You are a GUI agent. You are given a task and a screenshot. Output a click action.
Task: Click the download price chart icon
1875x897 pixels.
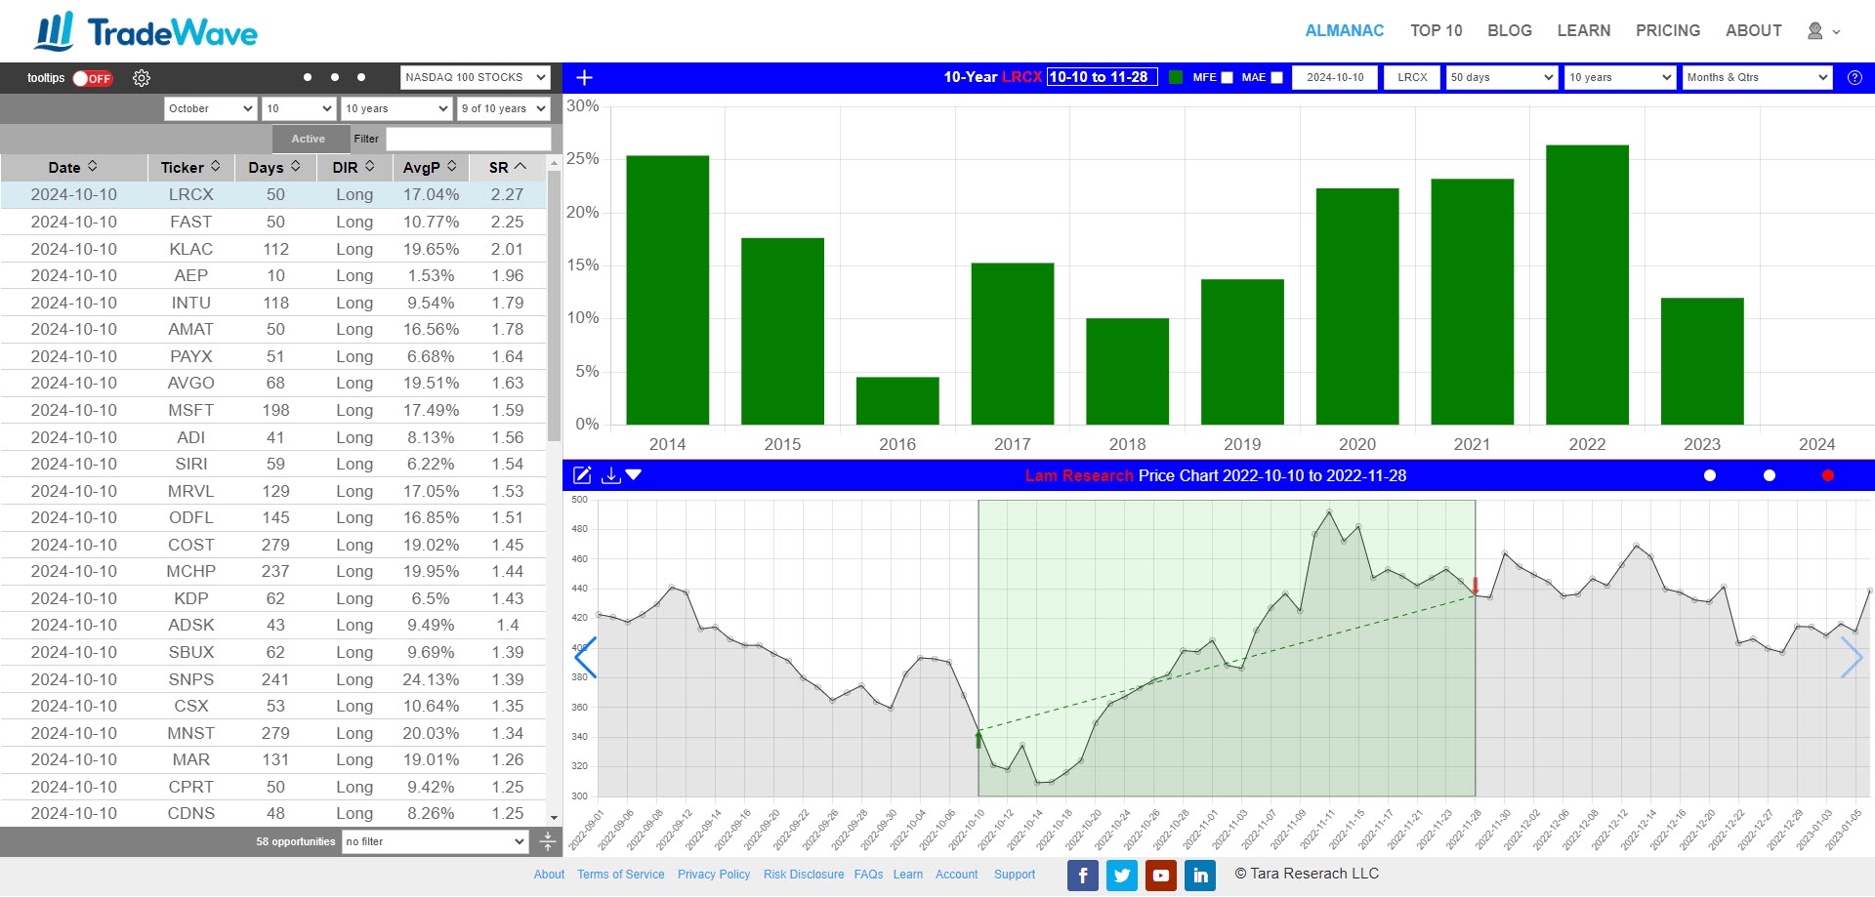(611, 475)
